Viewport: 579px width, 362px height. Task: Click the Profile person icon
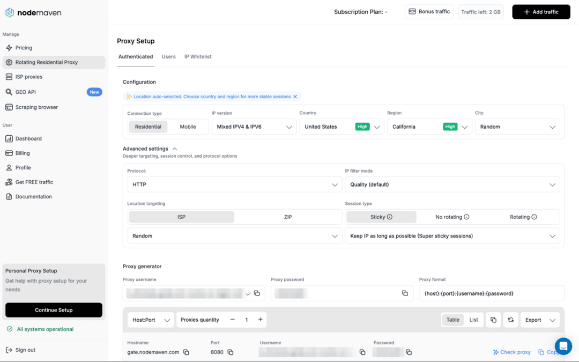click(9, 167)
